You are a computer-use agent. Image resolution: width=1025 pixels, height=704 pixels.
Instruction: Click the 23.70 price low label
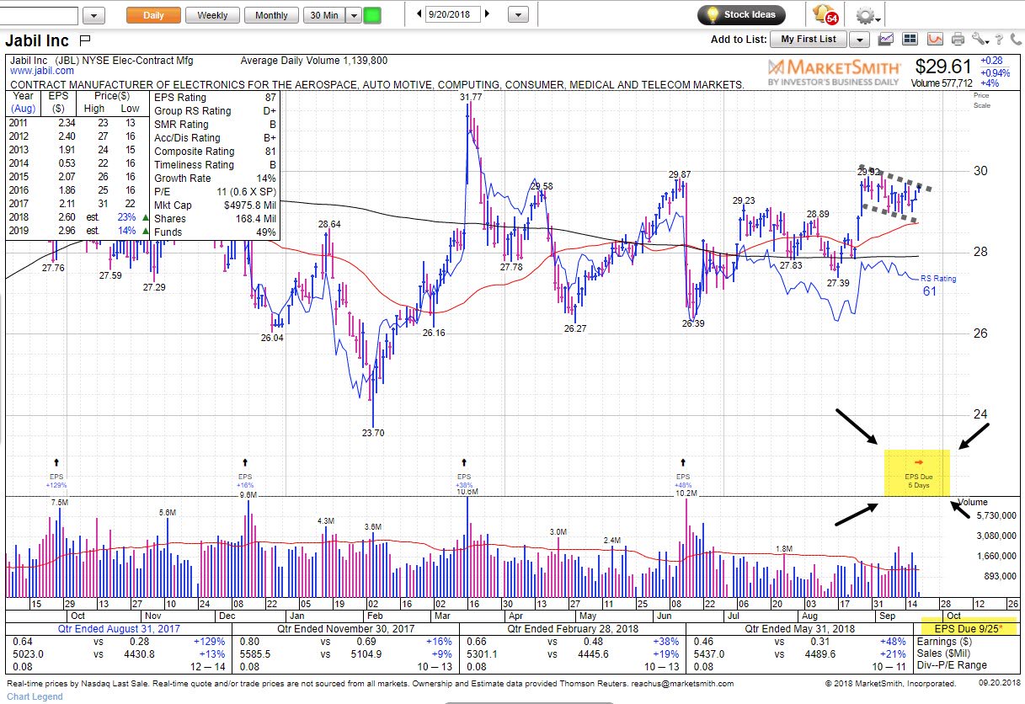point(373,433)
